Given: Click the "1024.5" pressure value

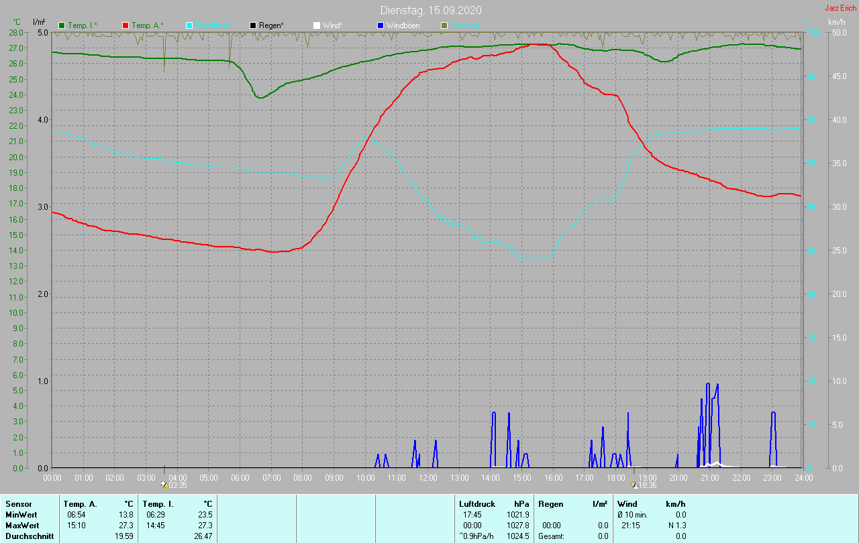Looking at the screenshot, I should (x=518, y=536).
